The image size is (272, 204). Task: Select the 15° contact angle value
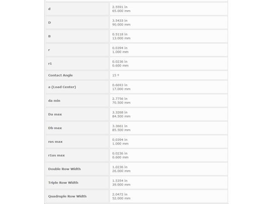coord(116,75)
